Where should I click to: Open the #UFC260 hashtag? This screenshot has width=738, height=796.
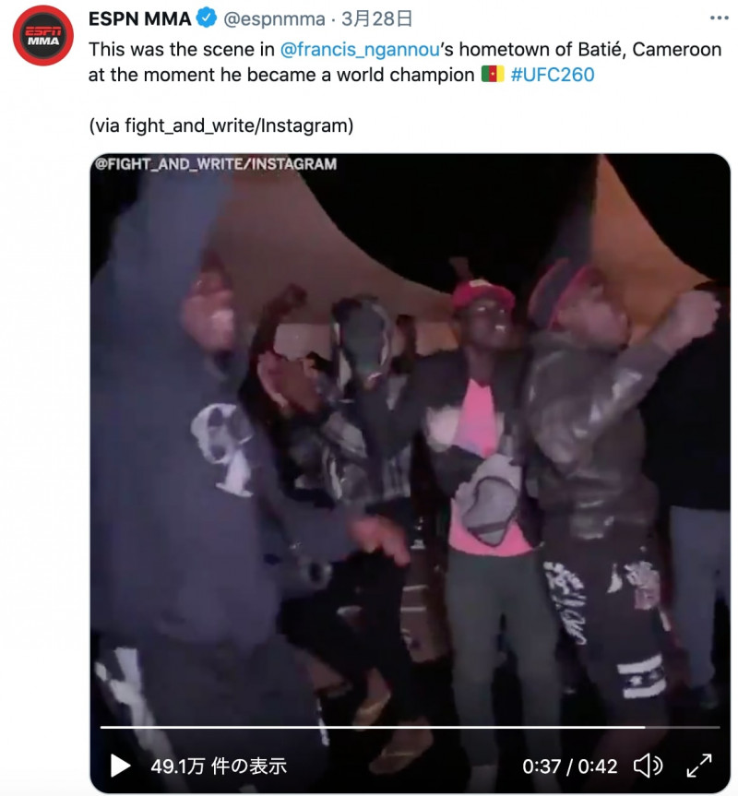[553, 75]
